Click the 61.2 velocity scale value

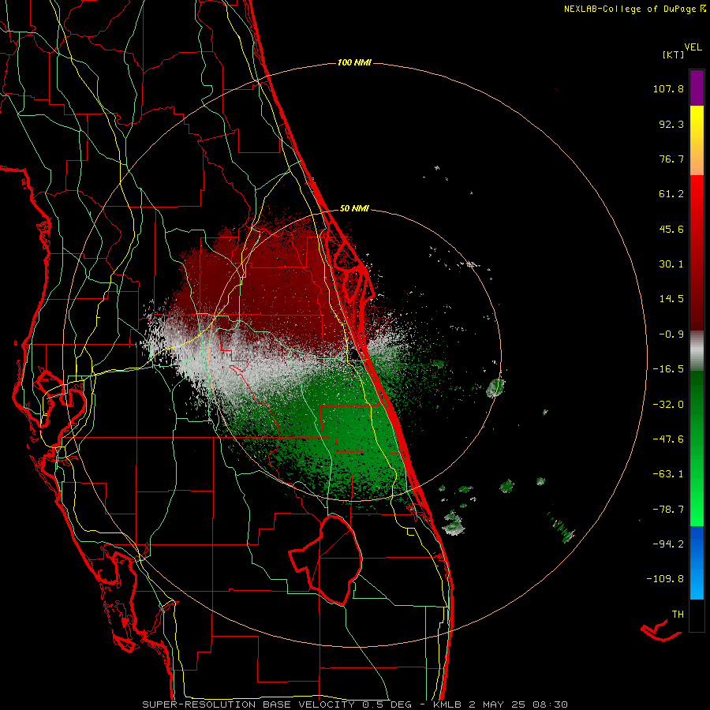tap(671, 194)
